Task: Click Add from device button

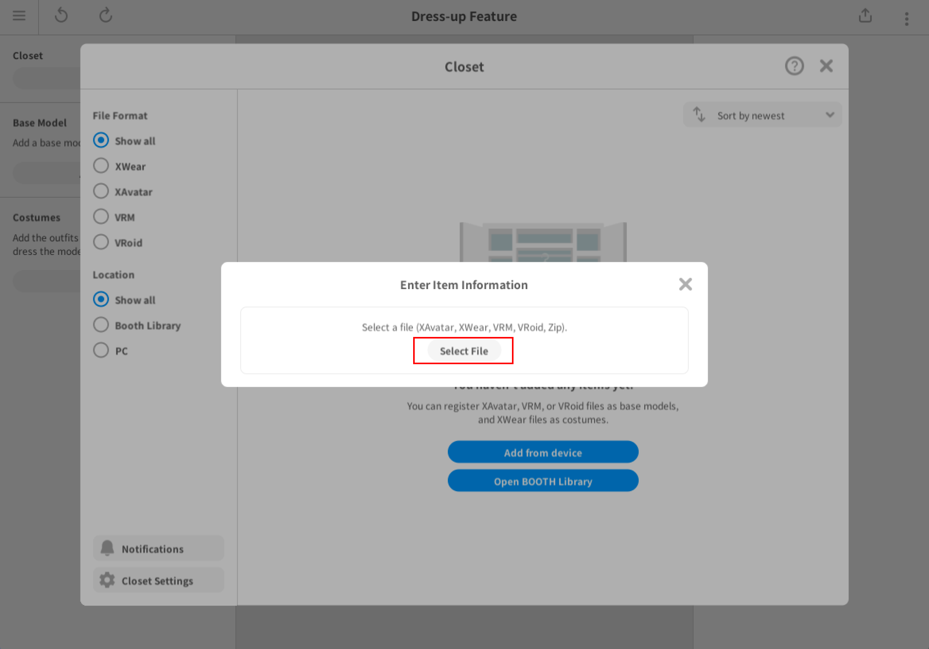Action: click(x=543, y=453)
